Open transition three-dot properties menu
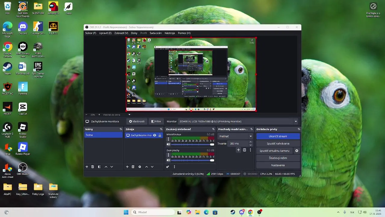 click(250, 150)
